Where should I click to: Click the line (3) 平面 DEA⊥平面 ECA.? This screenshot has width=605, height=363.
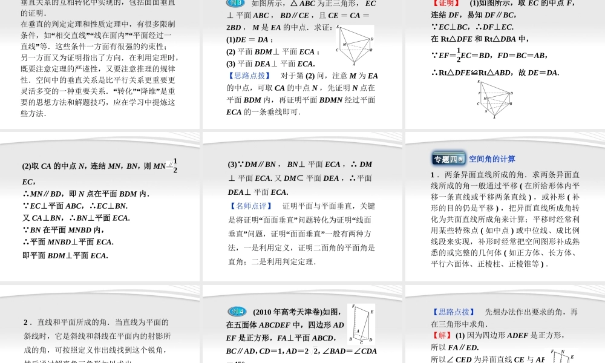270,64
